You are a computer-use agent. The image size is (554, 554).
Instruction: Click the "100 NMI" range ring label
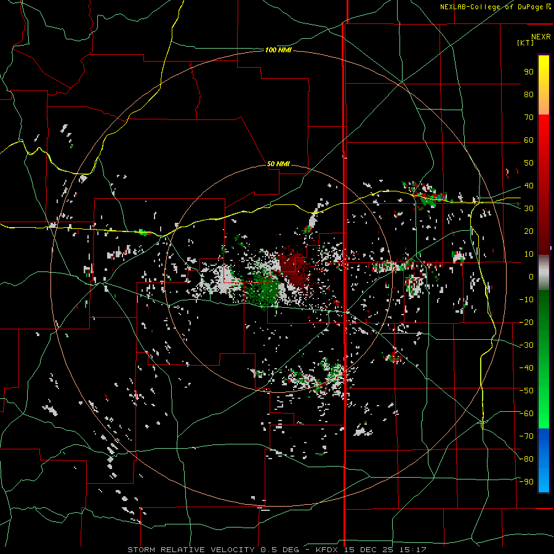tap(278, 50)
